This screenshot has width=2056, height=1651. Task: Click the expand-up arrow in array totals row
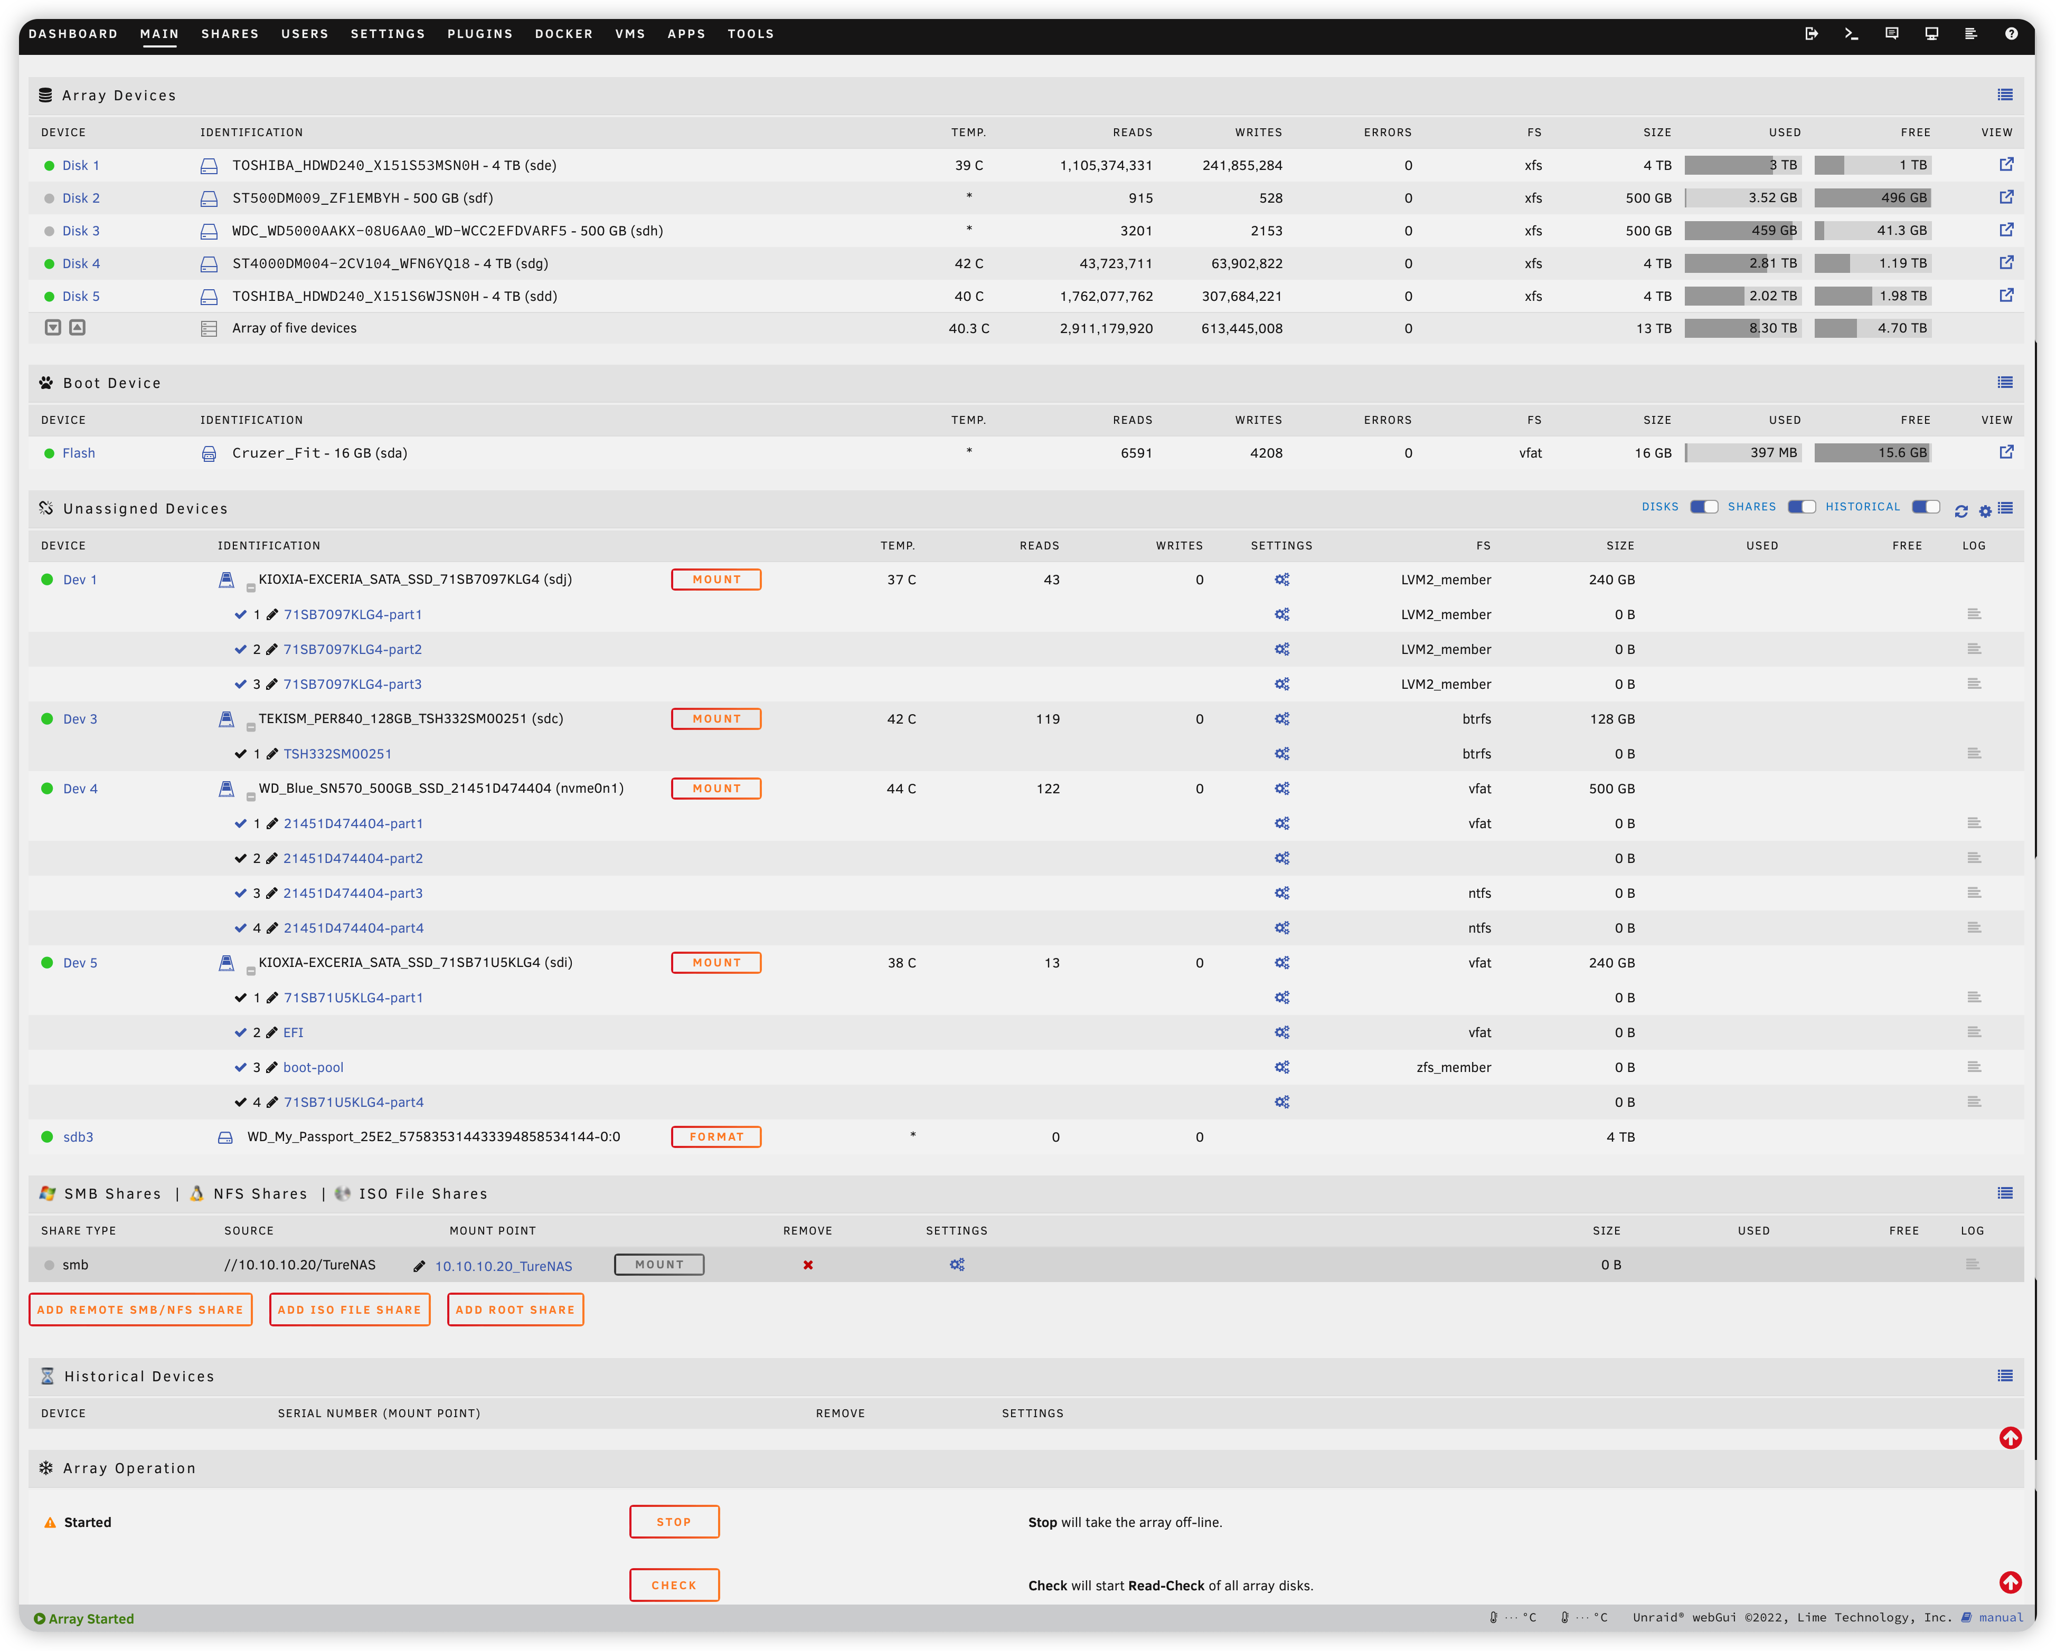click(x=77, y=327)
